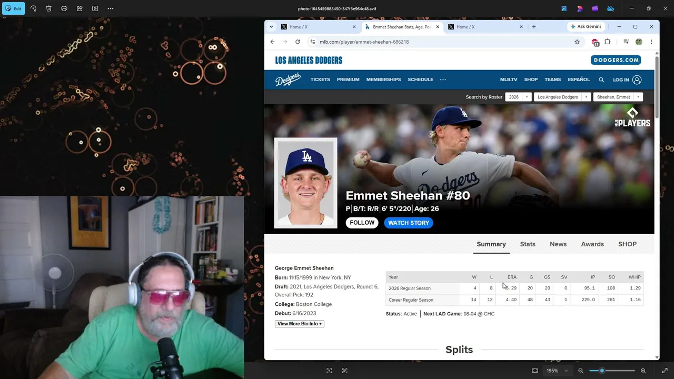Click the scan text icon in Photos footer
674x379 pixels.
(x=345, y=371)
